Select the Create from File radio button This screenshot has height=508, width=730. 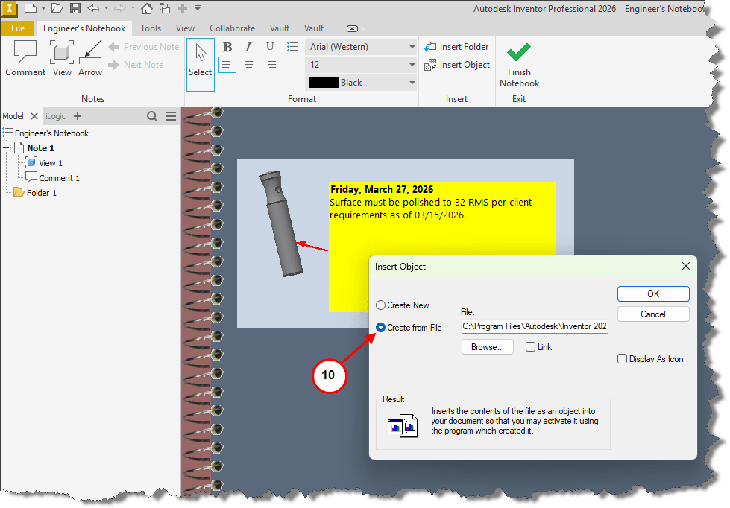[x=380, y=328]
